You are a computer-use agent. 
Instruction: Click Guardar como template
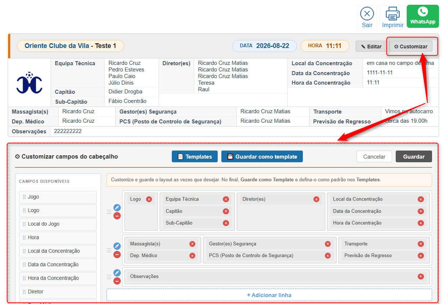coord(262,156)
